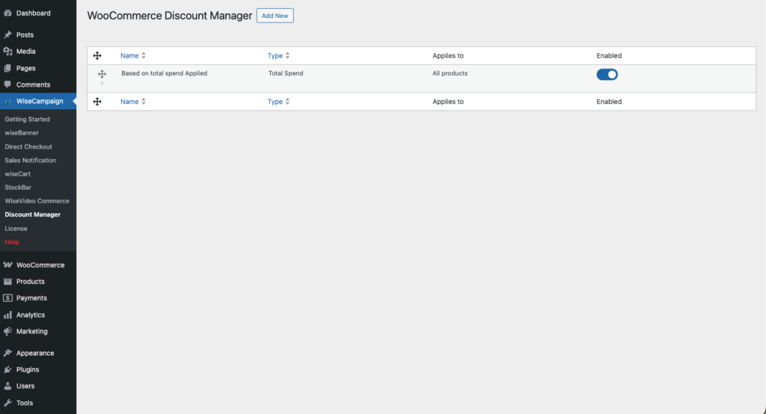Go to the Media menu
The image size is (766, 414).
[x=26, y=52]
